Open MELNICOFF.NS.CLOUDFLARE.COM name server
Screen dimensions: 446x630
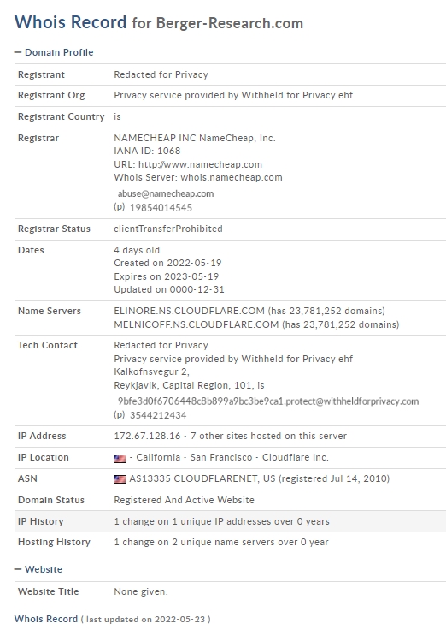pyautogui.click(x=197, y=324)
